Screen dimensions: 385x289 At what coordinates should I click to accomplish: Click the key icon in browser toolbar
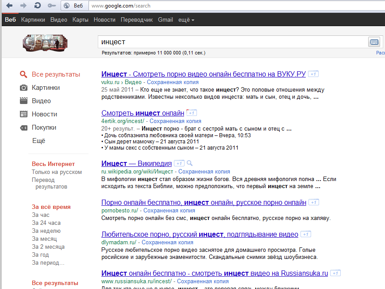52,6
